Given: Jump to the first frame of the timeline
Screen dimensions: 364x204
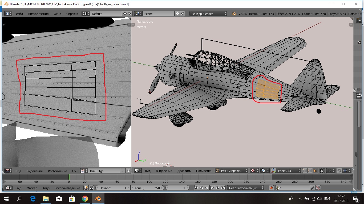Looking at the screenshot, I should pos(196,188).
